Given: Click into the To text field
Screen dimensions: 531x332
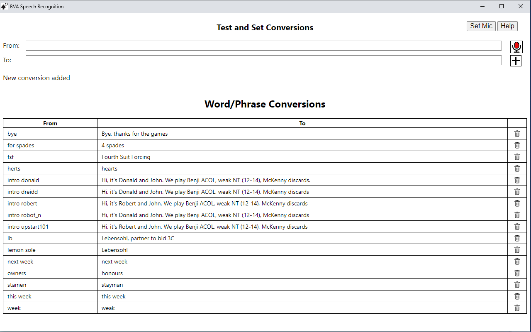Looking at the screenshot, I should (263, 60).
